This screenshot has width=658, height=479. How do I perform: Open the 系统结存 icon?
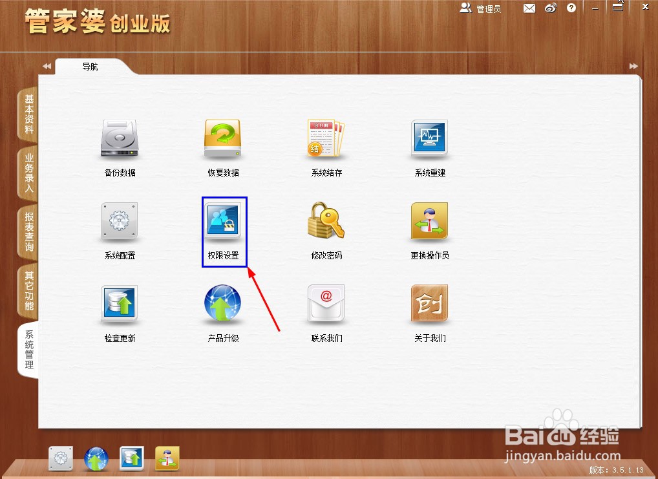click(326, 138)
